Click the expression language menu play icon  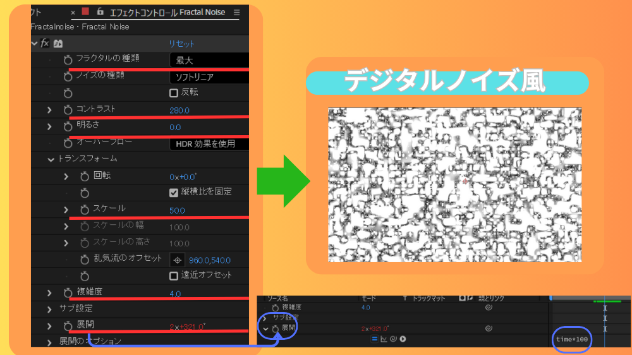click(x=403, y=339)
